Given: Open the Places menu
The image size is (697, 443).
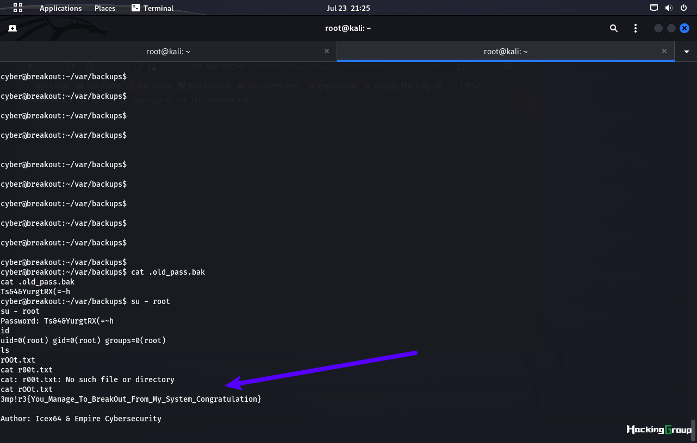Looking at the screenshot, I should 105,8.
